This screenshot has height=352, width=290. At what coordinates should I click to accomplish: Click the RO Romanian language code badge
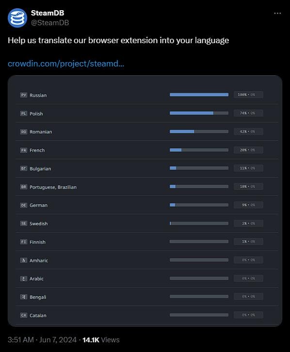coord(24,132)
